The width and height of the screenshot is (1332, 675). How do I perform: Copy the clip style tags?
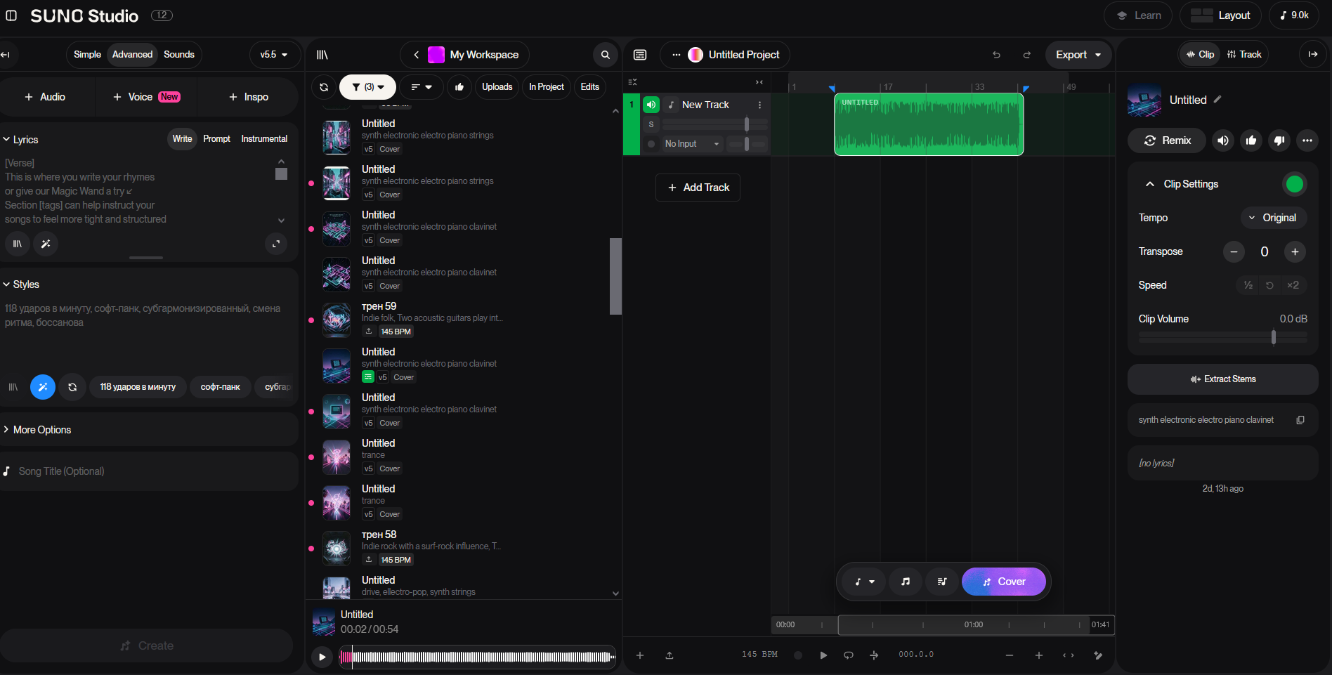(1300, 420)
